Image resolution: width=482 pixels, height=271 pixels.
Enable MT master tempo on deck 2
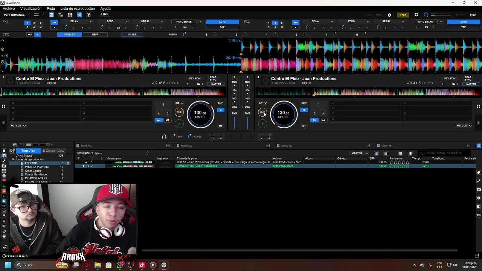[304, 126]
